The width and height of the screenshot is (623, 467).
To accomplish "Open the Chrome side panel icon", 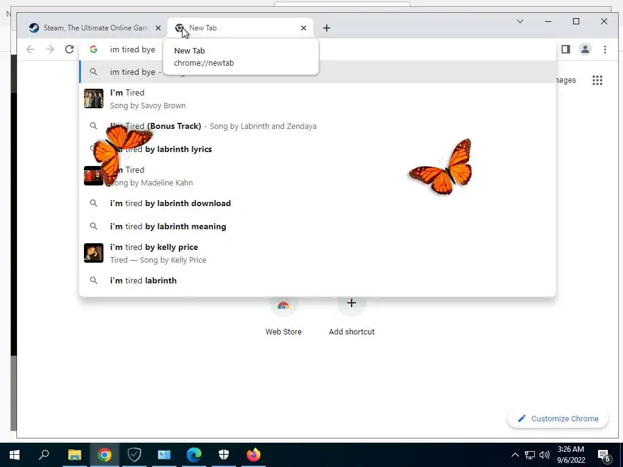I will click(565, 49).
